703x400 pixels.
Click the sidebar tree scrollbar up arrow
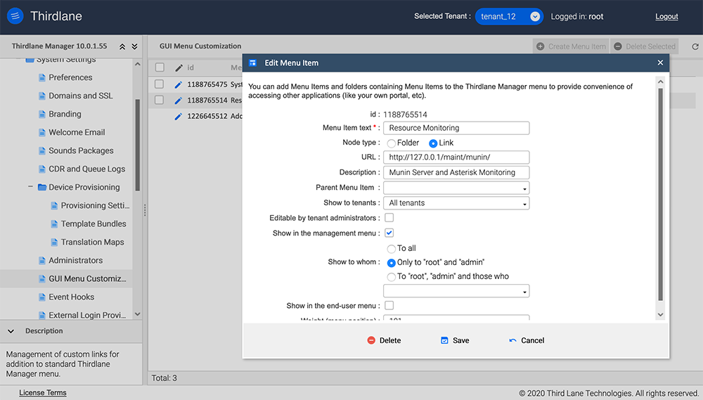138,65
